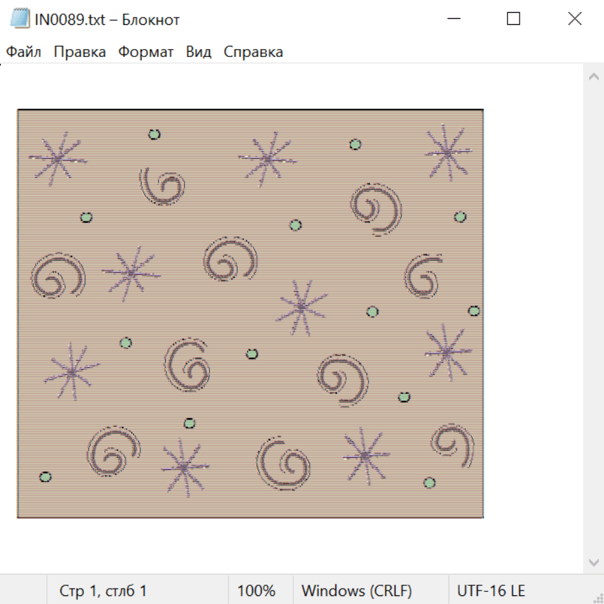Click the Notepad icon in the title bar
The height and width of the screenshot is (604, 604).
click(x=19, y=19)
